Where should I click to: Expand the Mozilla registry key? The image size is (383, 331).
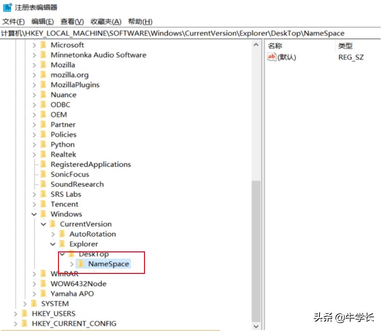[x=35, y=65]
